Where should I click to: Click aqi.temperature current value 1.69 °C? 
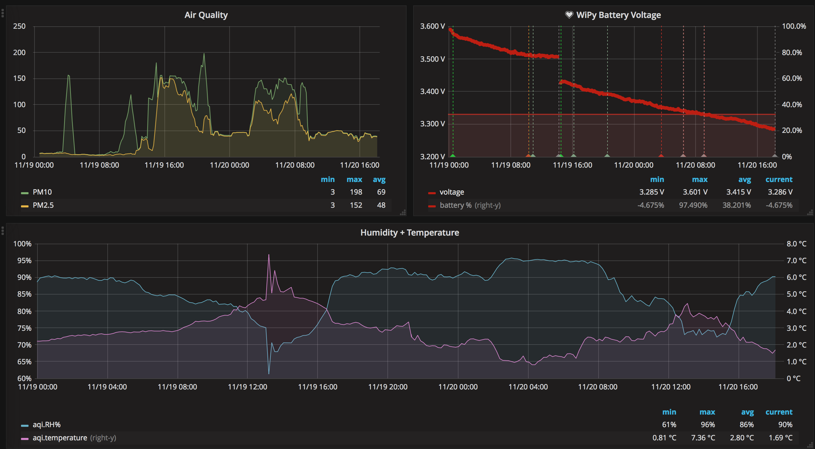pyautogui.click(x=781, y=438)
